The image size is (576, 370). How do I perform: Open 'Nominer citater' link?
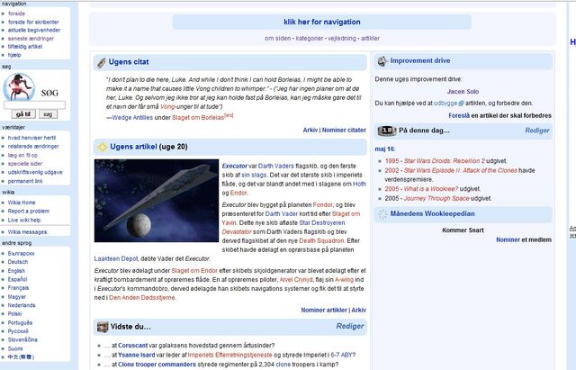click(344, 130)
